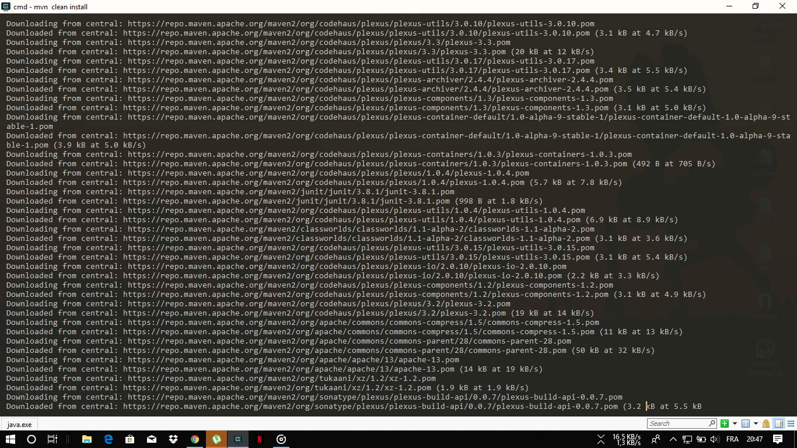Open Dropbox from the taskbar
This screenshot has height=448, width=797.
pos(173,439)
